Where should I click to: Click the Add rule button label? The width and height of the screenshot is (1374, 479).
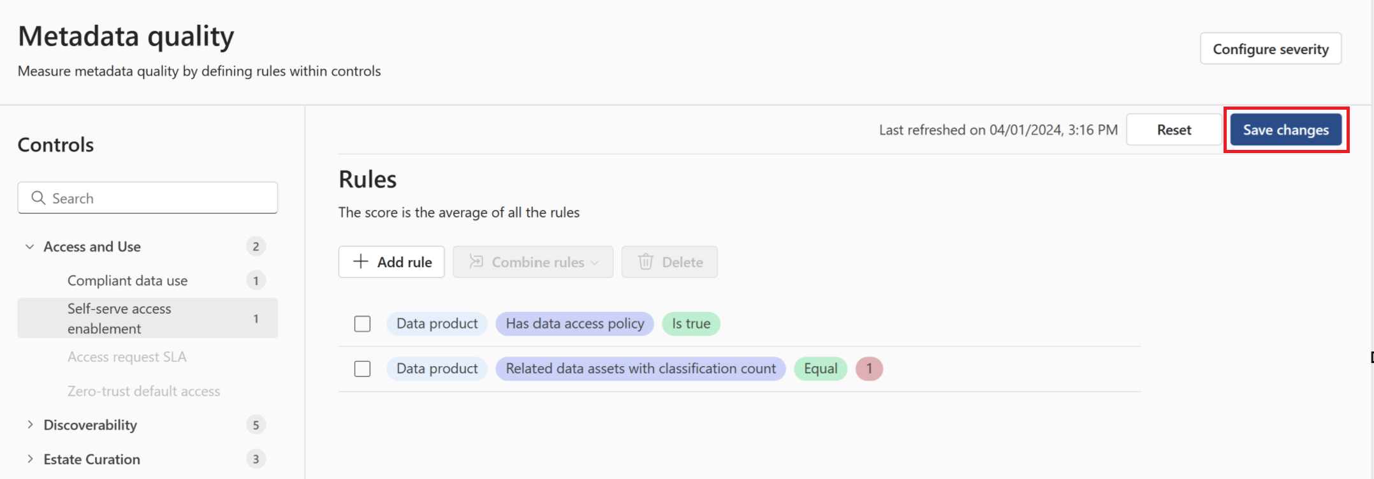405,262
